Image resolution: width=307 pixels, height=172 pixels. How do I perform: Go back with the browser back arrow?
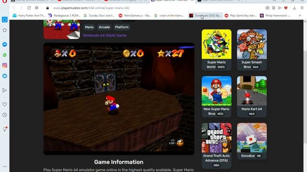pyautogui.click(x=14, y=8)
